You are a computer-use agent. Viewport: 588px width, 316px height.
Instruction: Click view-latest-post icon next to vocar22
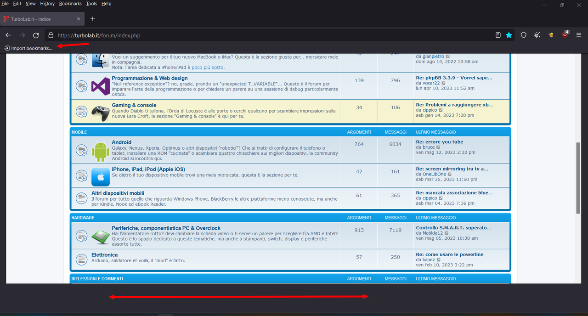[x=443, y=83]
